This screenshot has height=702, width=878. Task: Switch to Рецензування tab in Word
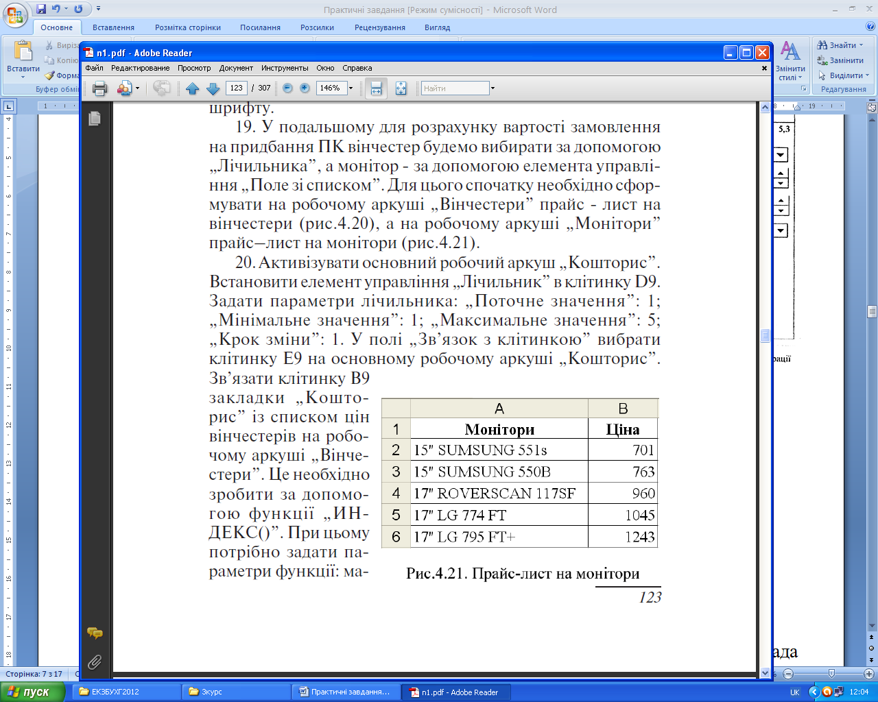coord(380,27)
